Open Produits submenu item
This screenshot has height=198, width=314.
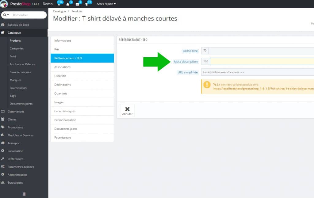tap(15, 40)
